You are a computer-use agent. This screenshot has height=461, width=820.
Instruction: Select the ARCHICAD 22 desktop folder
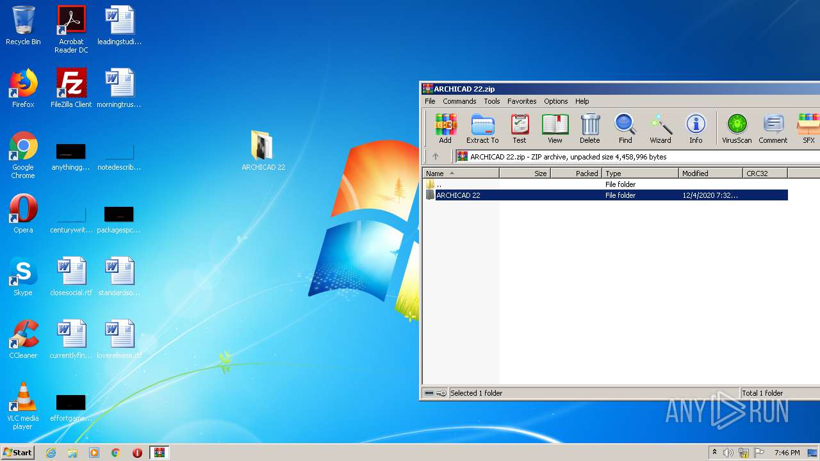click(x=263, y=151)
